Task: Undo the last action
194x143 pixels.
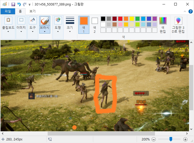Action: 19,4
